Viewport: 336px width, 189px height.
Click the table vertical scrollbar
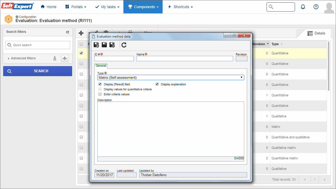point(328,66)
